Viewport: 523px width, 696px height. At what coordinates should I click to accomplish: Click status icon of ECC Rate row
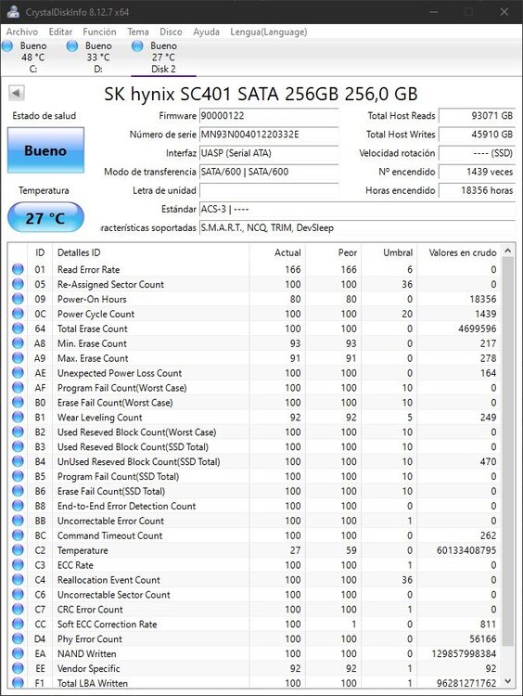click(18, 564)
